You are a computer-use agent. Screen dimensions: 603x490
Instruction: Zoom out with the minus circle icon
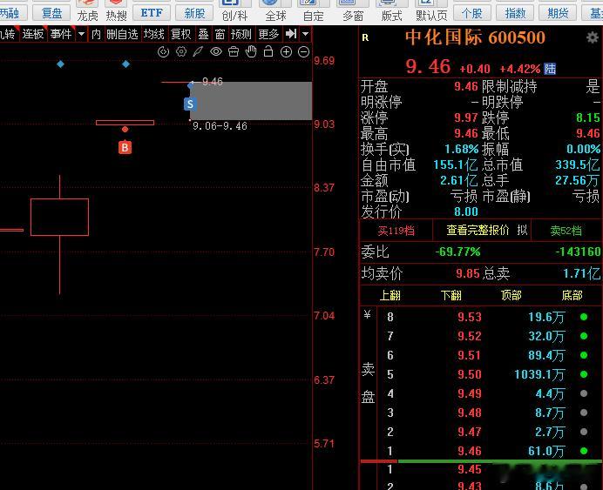coord(303,52)
